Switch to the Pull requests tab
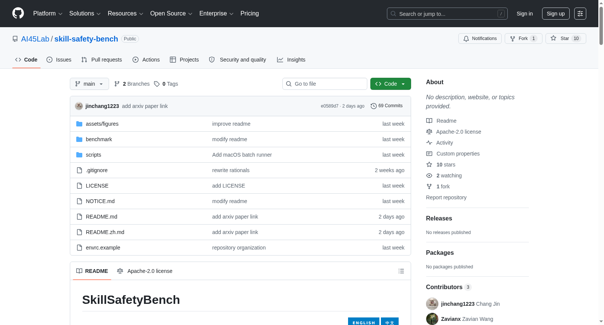604x325 pixels. [x=102, y=60]
